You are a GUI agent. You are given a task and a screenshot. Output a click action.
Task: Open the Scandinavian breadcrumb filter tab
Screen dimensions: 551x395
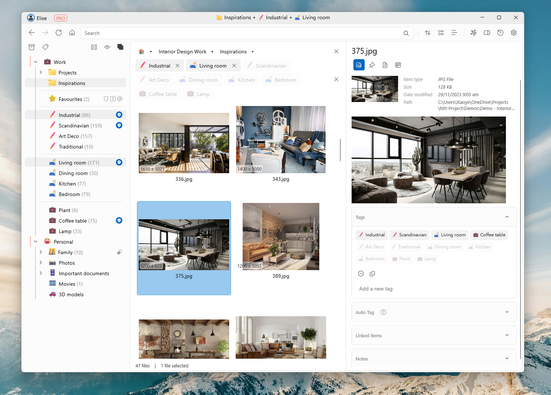coord(267,65)
